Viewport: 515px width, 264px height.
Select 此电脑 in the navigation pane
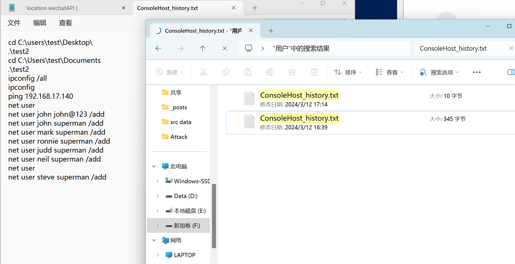pyautogui.click(x=175, y=166)
